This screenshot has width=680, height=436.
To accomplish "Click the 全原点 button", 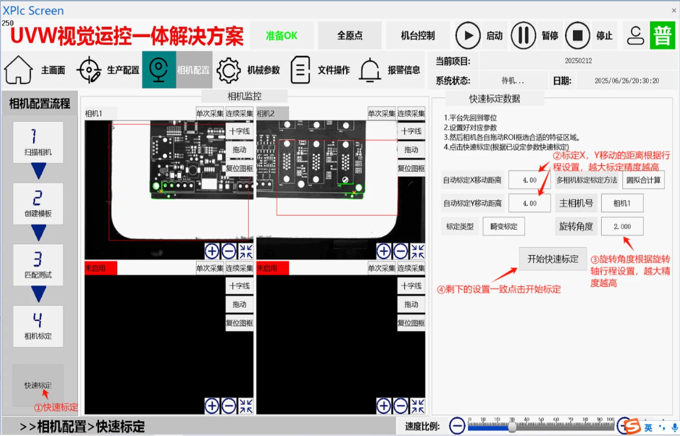I will pyautogui.click(x=350, y=35).
